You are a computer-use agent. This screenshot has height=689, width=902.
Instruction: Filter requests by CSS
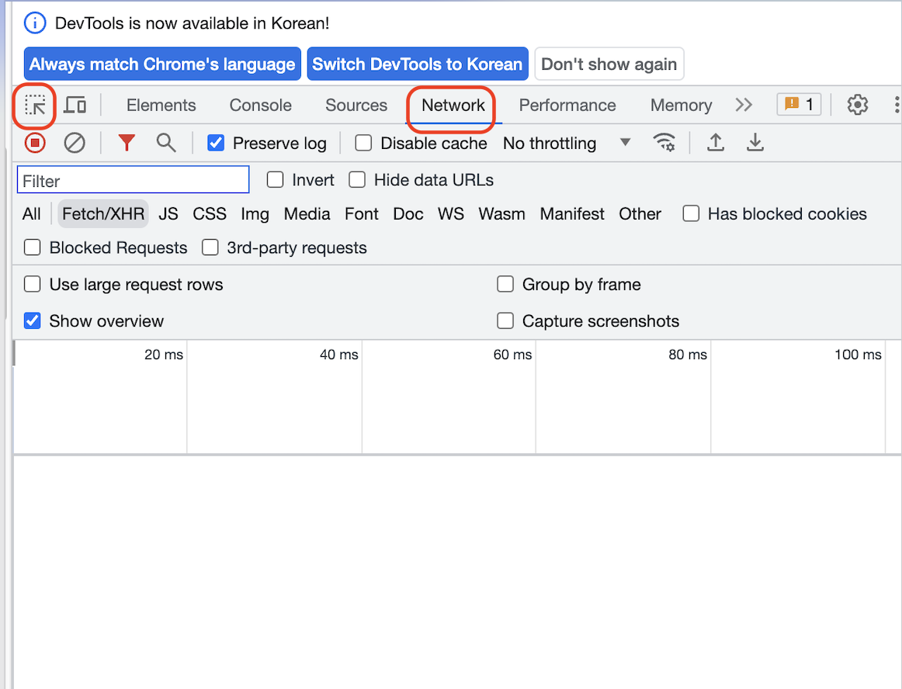[210, 214]
